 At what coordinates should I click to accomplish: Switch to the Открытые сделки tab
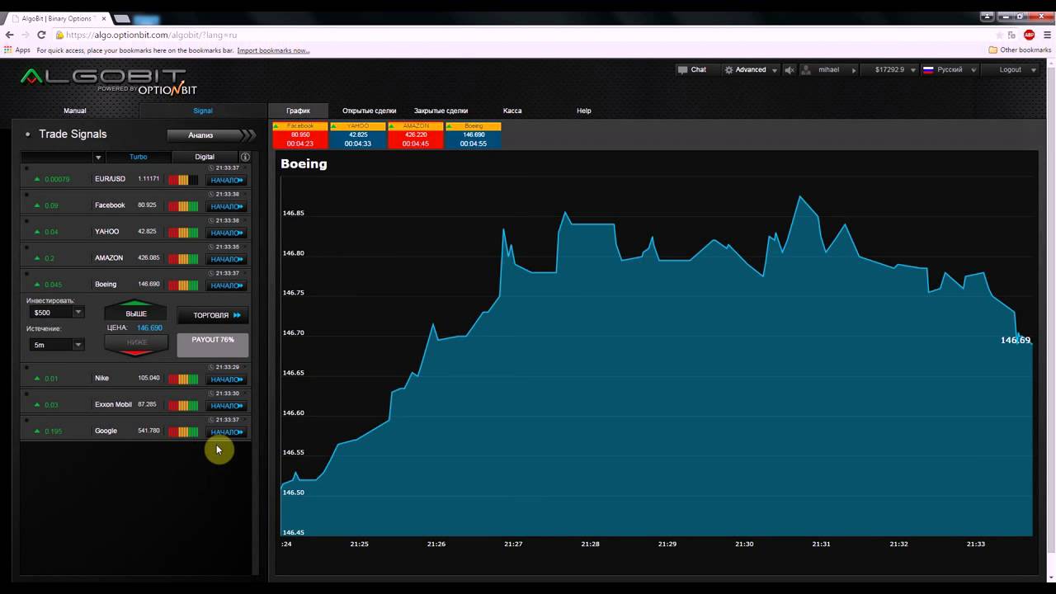pos(369,111)
